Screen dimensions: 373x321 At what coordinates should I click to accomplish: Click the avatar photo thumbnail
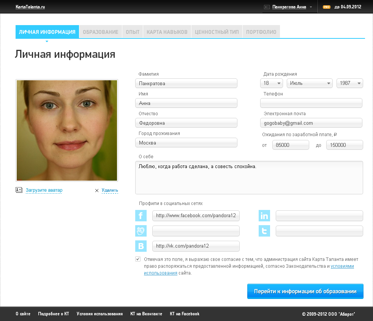click(x=67, y=130)
